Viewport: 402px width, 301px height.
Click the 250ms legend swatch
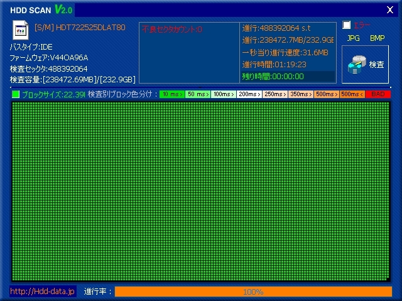(x=275, y=94)
